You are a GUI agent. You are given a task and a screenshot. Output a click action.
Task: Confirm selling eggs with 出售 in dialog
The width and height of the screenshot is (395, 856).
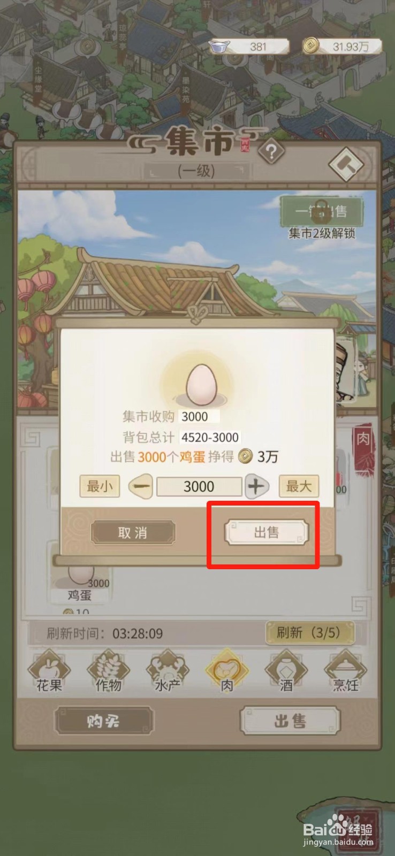[x=266, y=532]
